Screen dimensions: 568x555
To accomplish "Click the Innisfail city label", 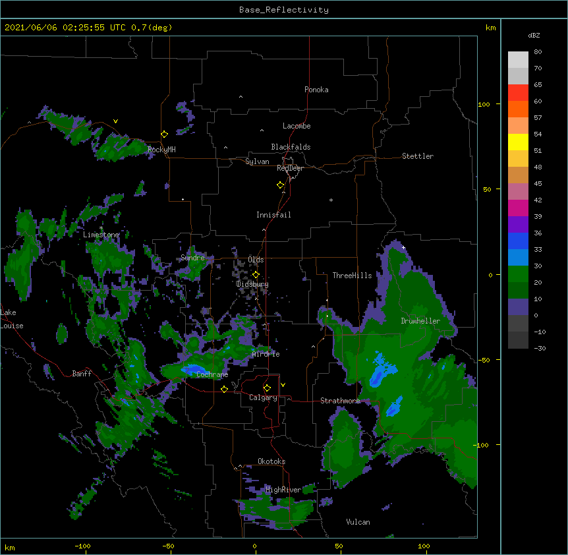I will (x=273, y=215).
